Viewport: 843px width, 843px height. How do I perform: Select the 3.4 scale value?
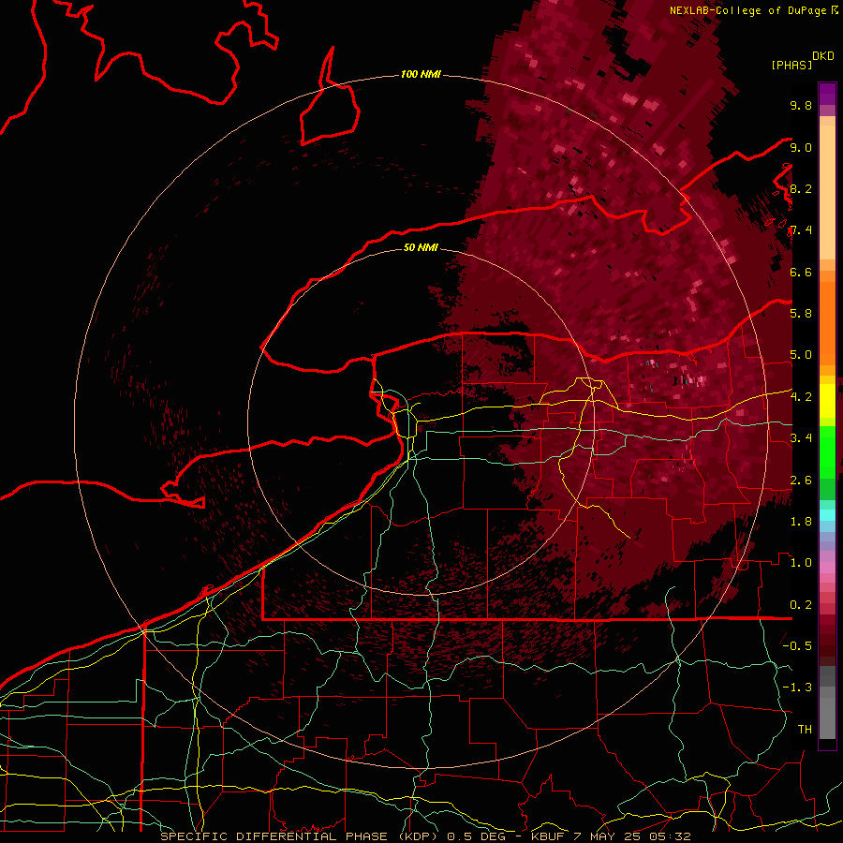click(x=801, y=438)
